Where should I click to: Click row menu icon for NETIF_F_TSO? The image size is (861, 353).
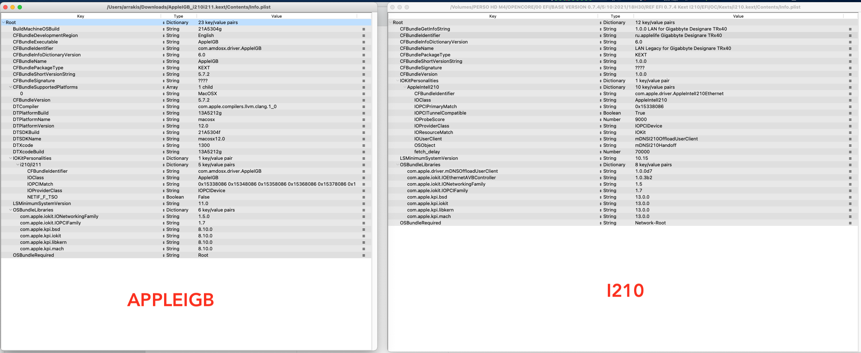[x=363, y=197]
